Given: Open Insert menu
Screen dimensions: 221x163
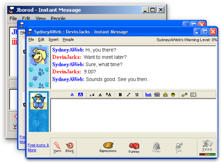Looking at the screenshot, I should (54, 40).
